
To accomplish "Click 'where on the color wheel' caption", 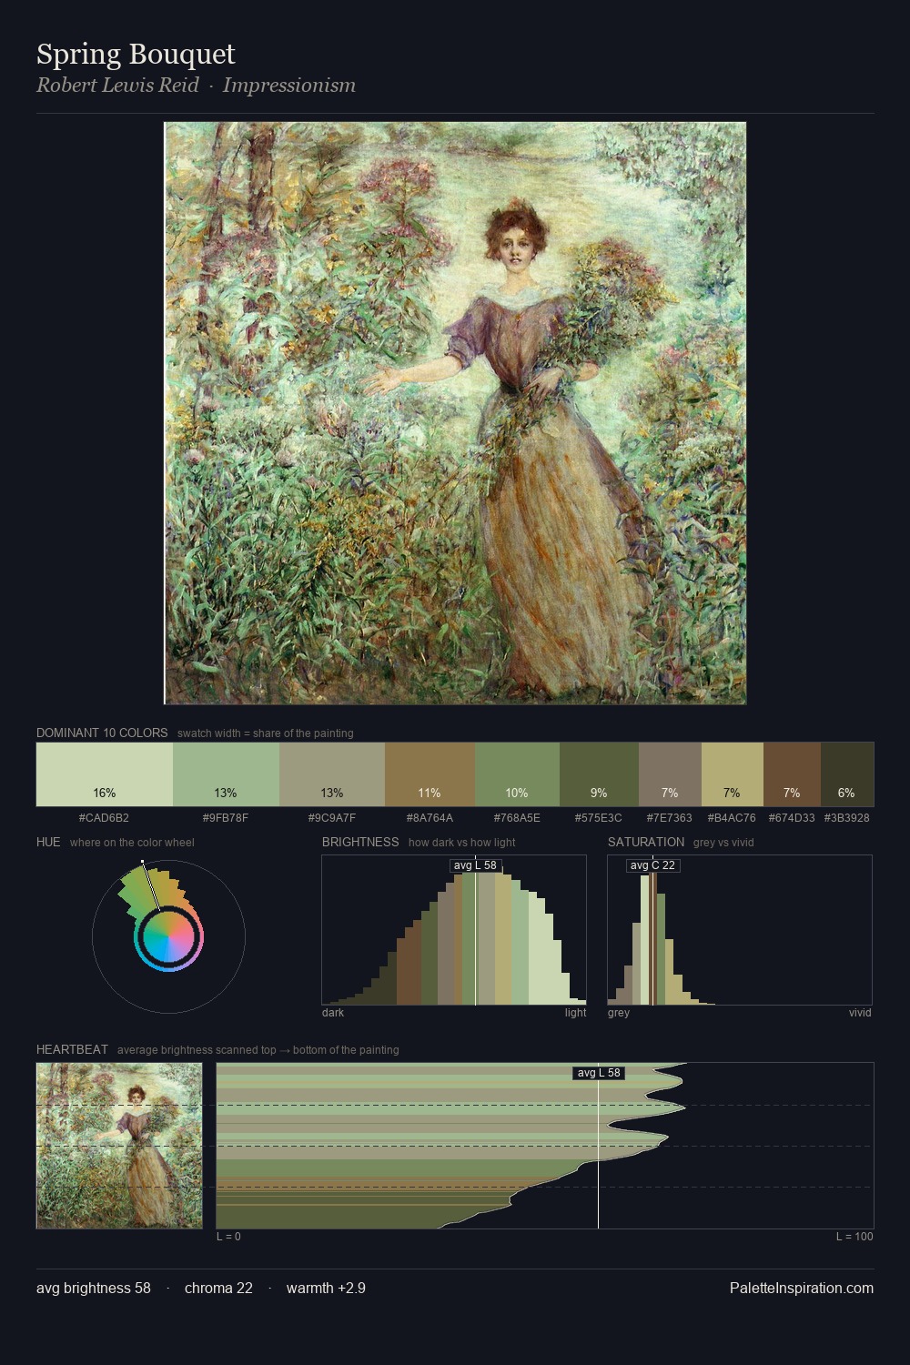I will [132, 842].
